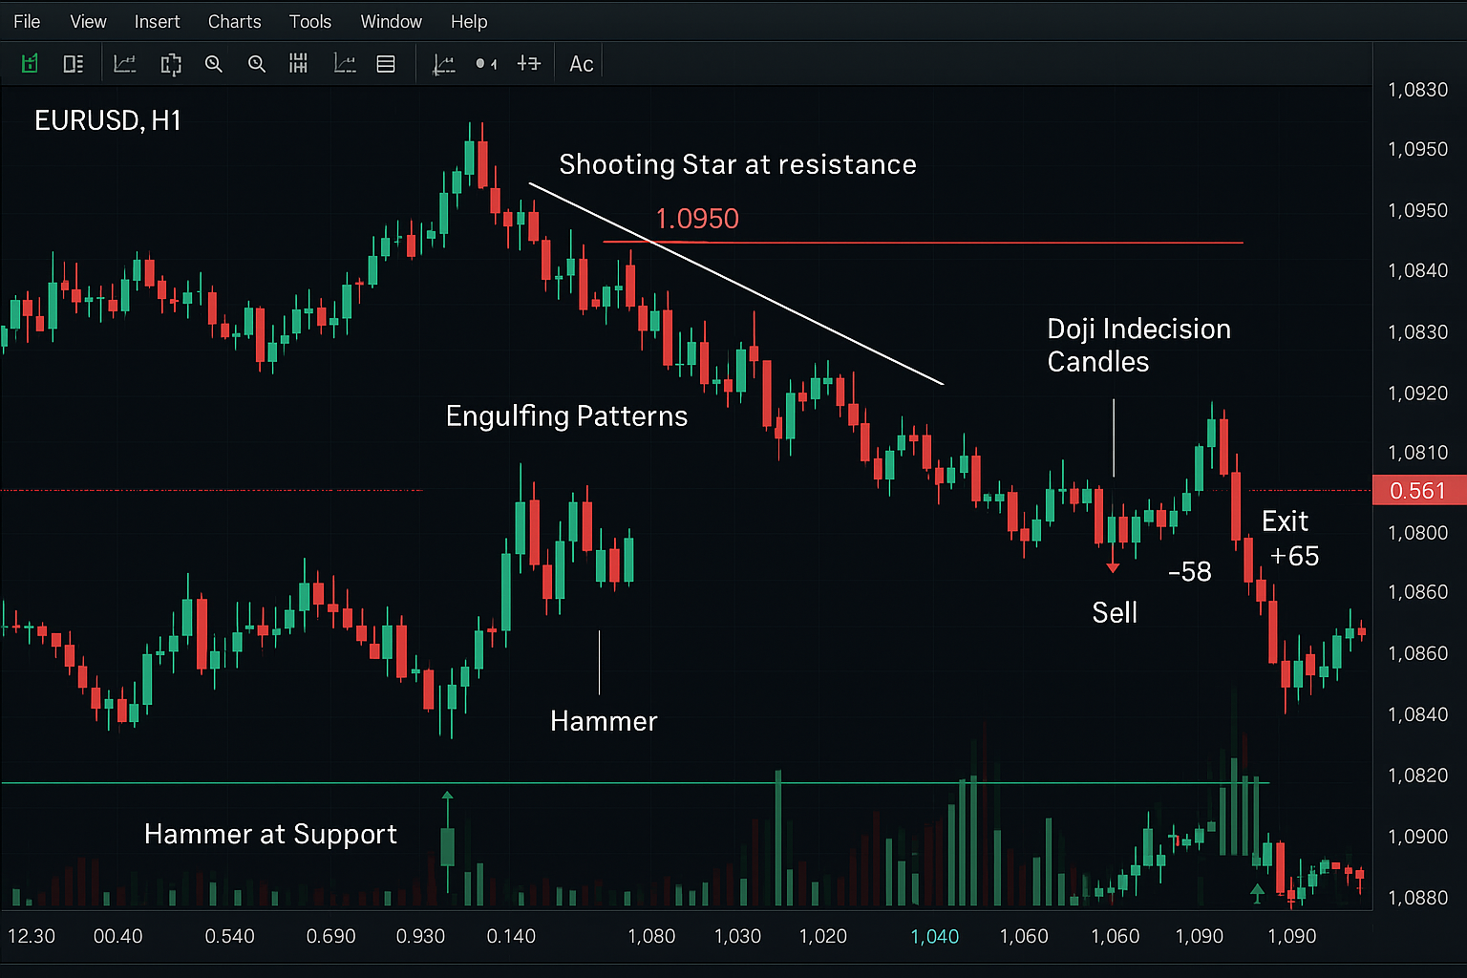Open the View menu
This screenshot has height=978, width=1467.
(x=88, y=21)
